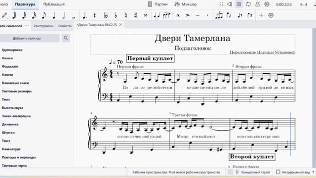Apply flat accidental
The image size is (316, 178).
[x=116, y=15]
